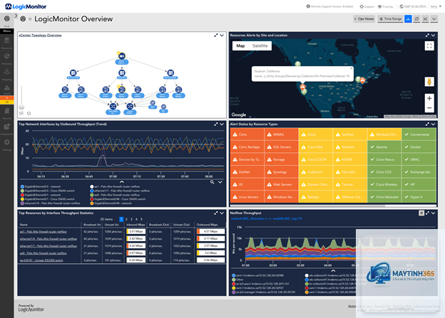Viewport: 445px width, 318px height.
Task: Collapse the Netflow legend with up caret
Action: point(333,271)
